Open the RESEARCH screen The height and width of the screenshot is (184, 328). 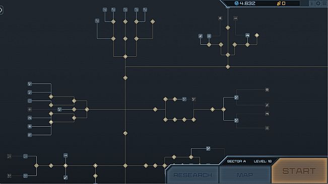(192, 174)
